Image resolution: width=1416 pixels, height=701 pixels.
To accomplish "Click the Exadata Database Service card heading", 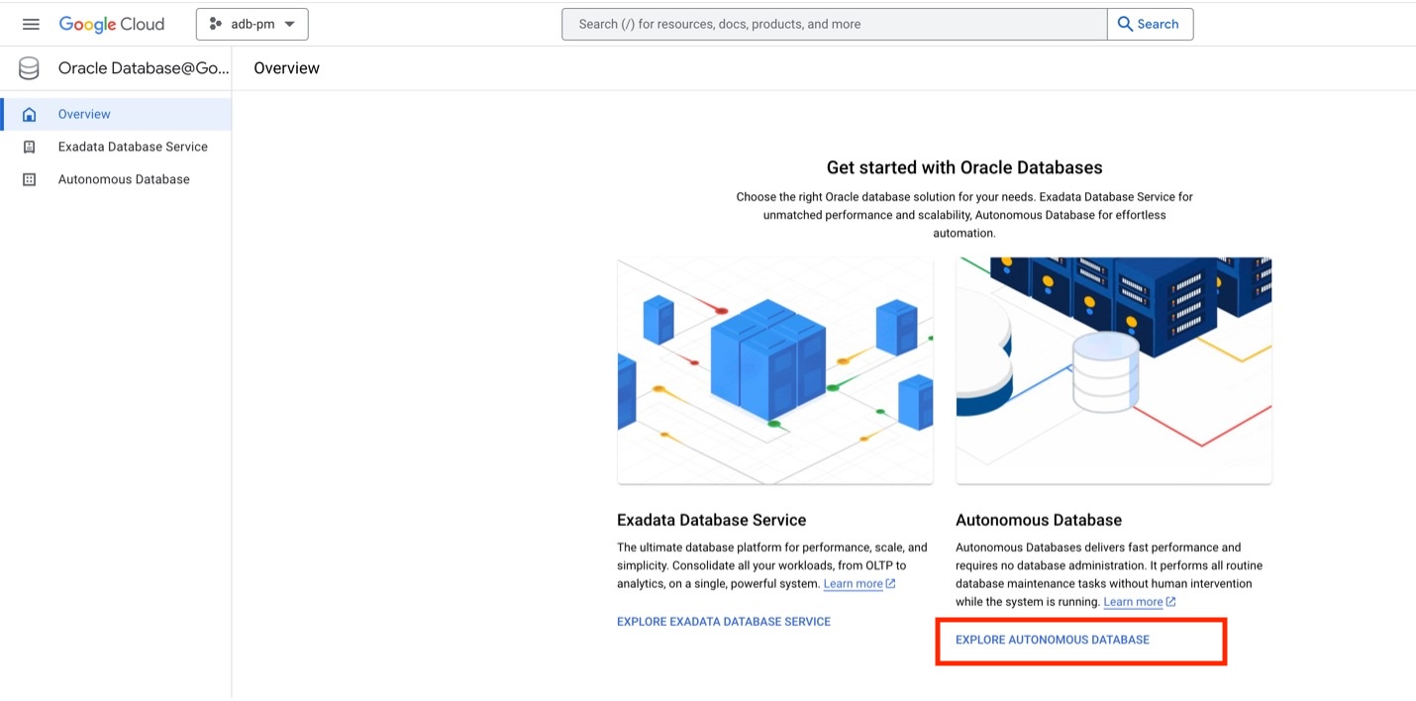I will click(711, 520).
